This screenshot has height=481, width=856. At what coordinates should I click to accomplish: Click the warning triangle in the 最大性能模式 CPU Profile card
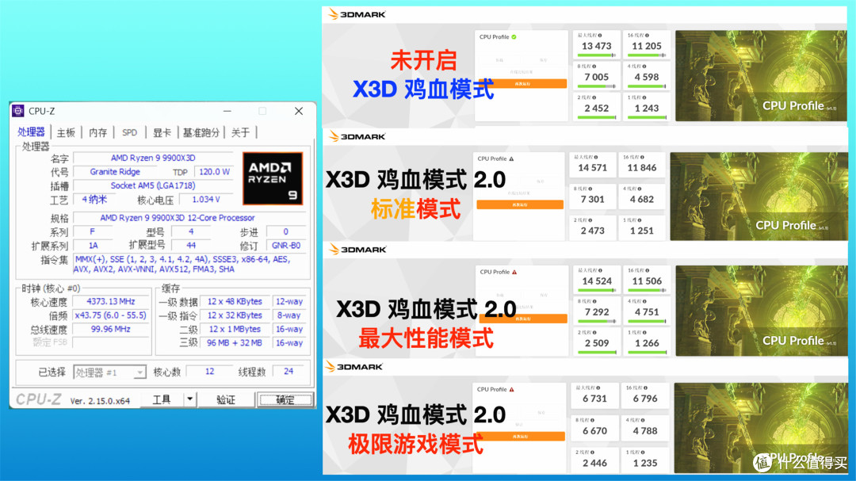tap(514, 272)
